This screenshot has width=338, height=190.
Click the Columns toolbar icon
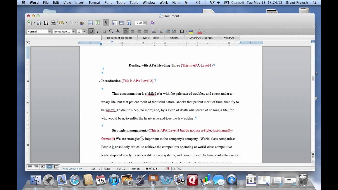tap(97, 23)
